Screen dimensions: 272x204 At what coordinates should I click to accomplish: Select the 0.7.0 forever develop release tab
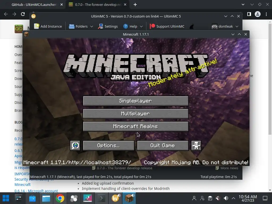pyautogui.click(x=98, y=5)
